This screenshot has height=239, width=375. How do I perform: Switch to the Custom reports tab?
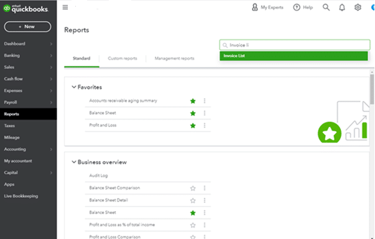point(123,59)
